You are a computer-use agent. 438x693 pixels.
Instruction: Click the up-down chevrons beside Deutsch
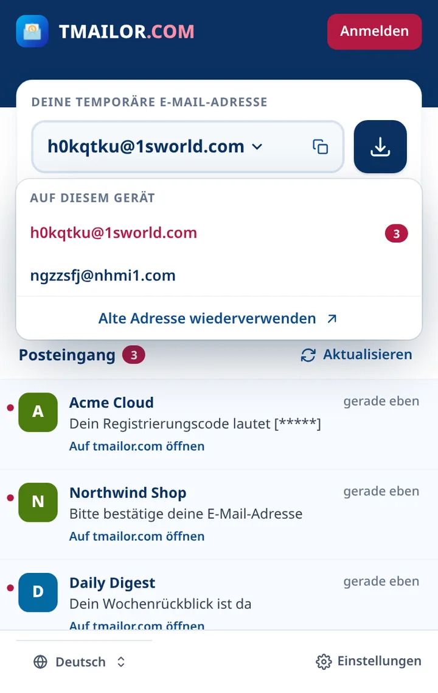[x=121, y=662]
